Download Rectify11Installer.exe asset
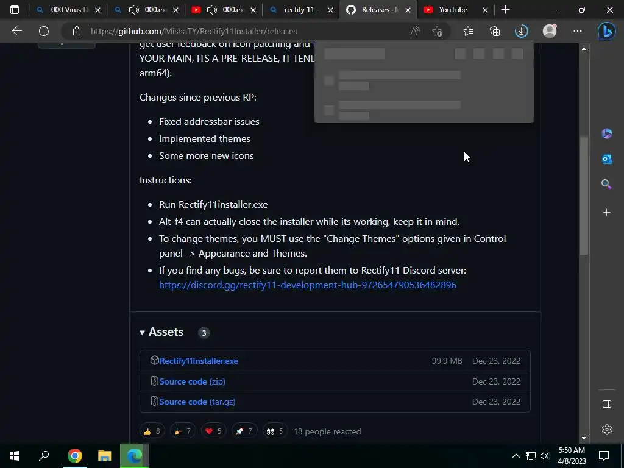This screenshot has height=468, width=624. [x=199, y=361]
